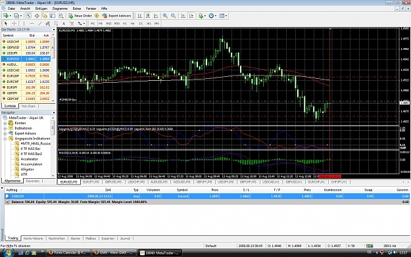Image resolution: width=411 pixels, height=257 pixels.
Task: Select the D1 timeframe
Action: point(141,24)
